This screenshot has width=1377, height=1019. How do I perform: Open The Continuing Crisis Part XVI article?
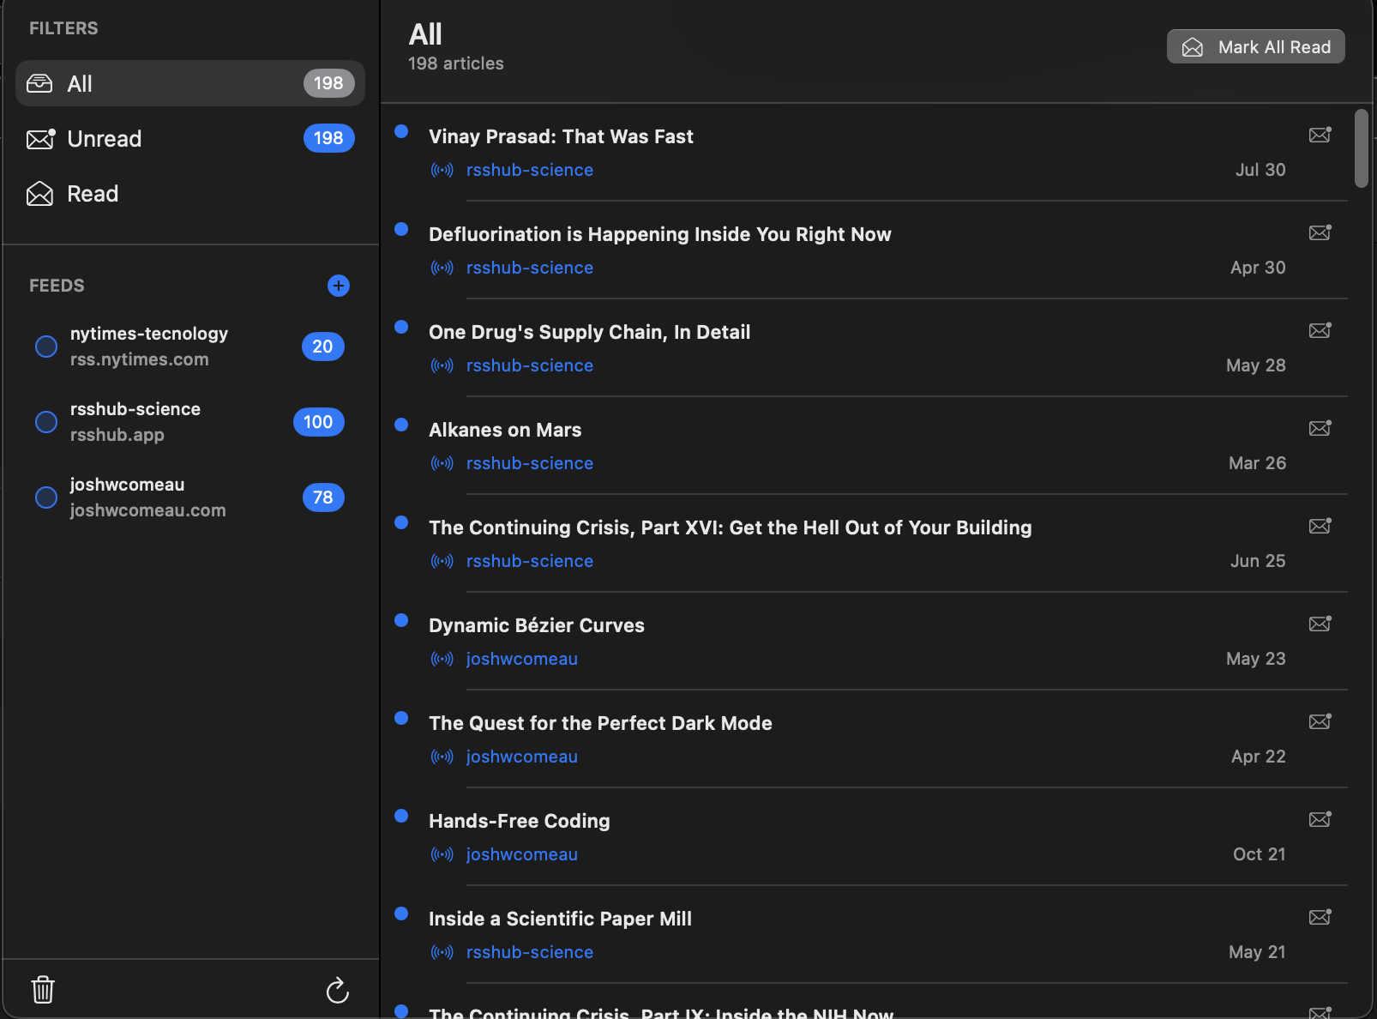coord(730,528)
